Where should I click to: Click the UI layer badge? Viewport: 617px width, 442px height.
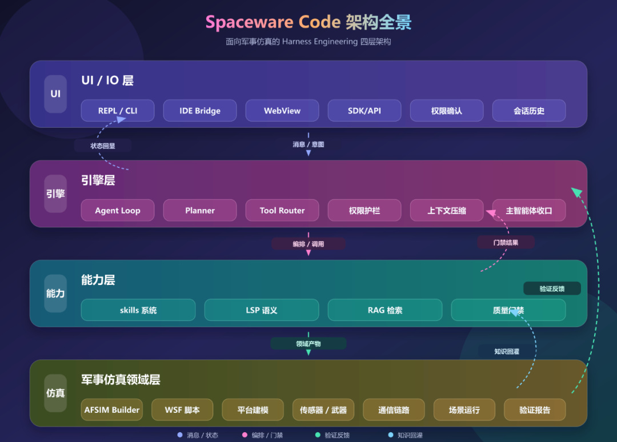tap(55, 94)
